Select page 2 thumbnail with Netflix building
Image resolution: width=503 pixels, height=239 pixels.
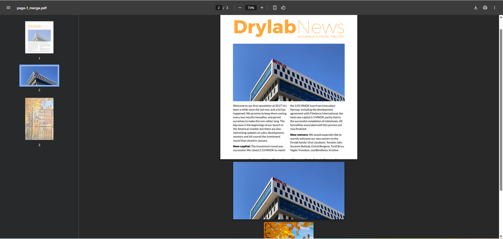click(x=39, y=76)
